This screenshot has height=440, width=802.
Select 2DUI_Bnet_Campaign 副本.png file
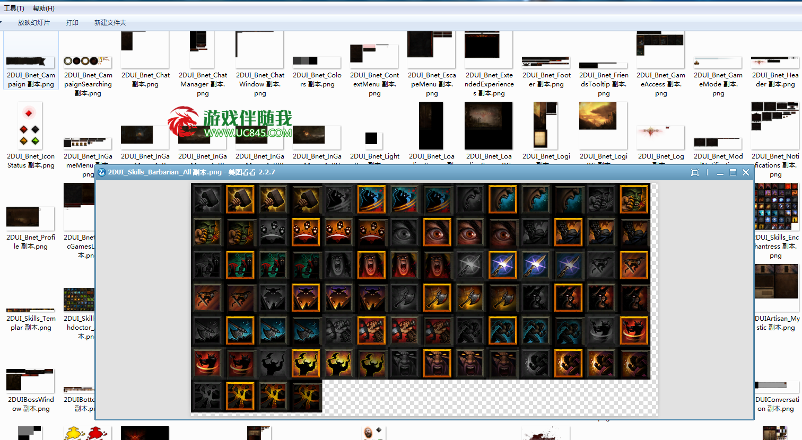click(x=31, y=60)
